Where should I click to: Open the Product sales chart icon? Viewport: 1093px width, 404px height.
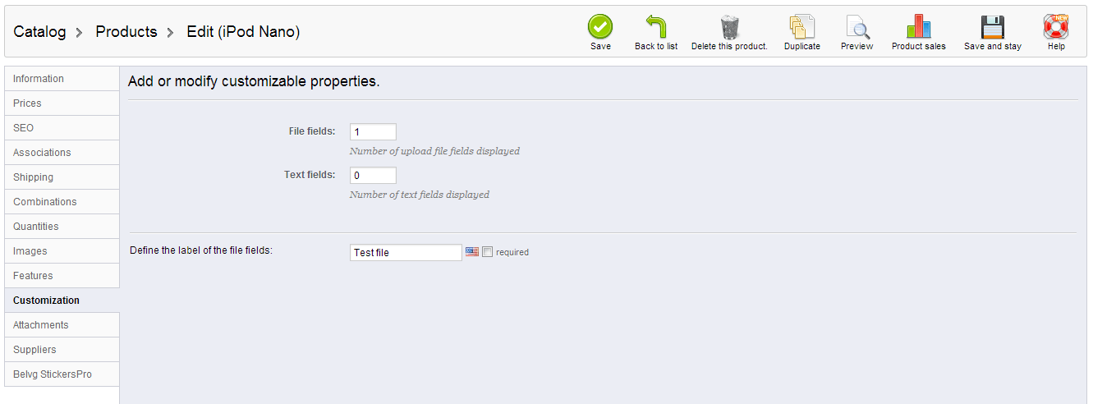coord(918,27)
